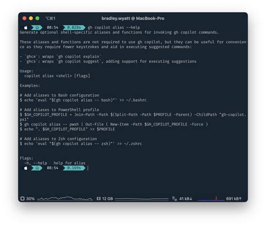The height and width of the screenshot is (226, 266).
Task: Click the home folder icon in the top prompt
Action: pyautogui.click(x=37, y=27)
